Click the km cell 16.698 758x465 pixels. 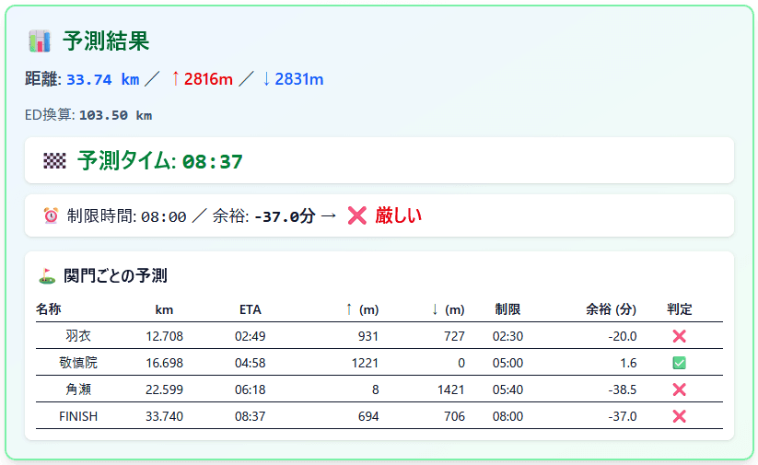tap(164, 363)
